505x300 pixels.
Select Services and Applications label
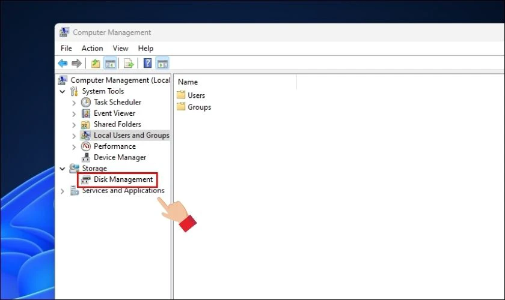point(123,190)
